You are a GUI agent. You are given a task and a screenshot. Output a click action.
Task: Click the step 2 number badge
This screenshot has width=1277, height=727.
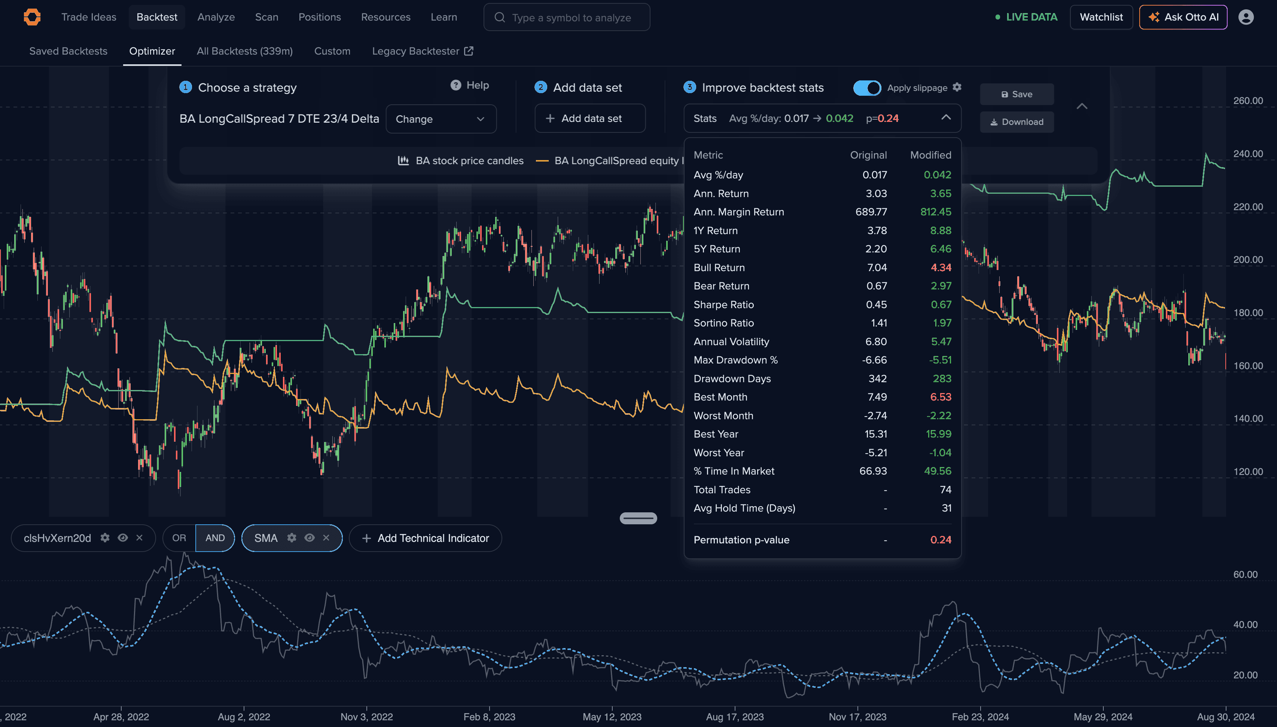540,87
